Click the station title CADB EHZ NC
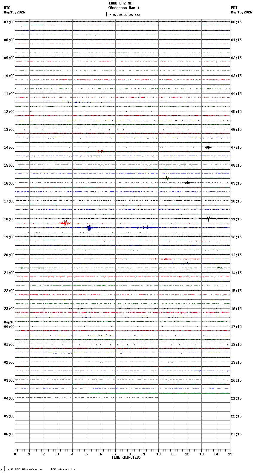This screenshot has height=473, width=254. (120, 3)
